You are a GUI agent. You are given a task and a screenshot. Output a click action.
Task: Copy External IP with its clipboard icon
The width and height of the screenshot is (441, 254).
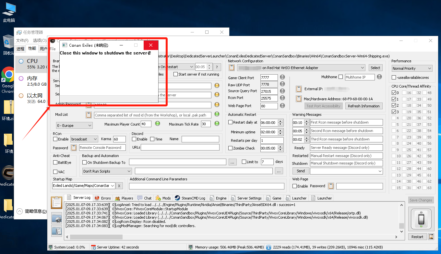299,89
